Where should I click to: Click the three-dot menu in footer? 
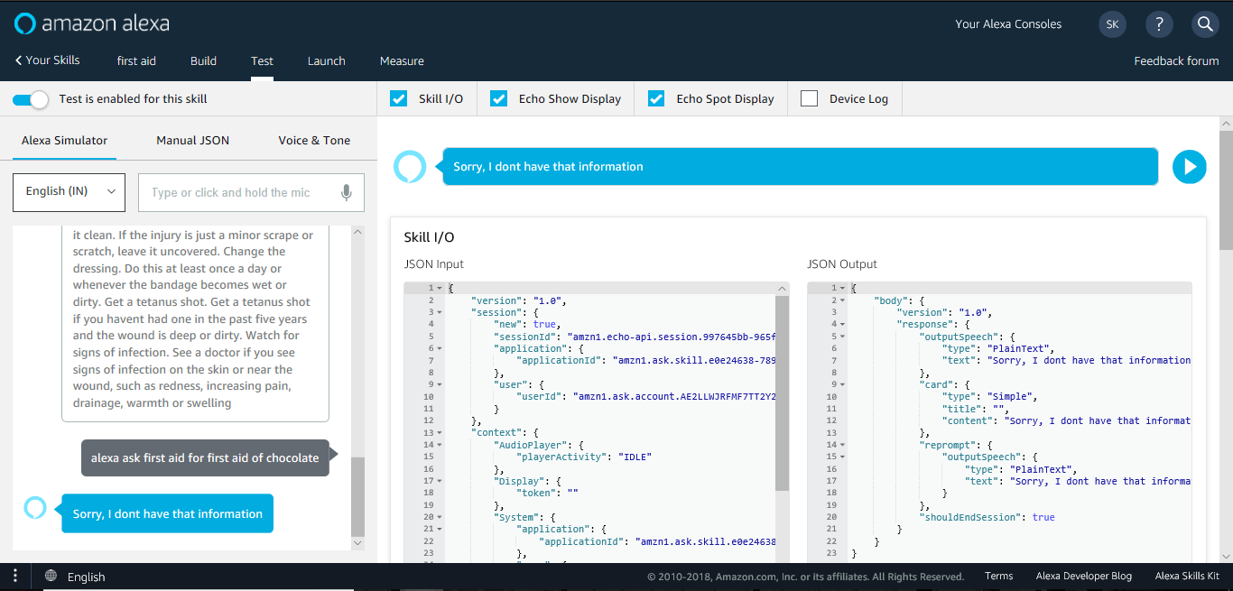point(15,577)
